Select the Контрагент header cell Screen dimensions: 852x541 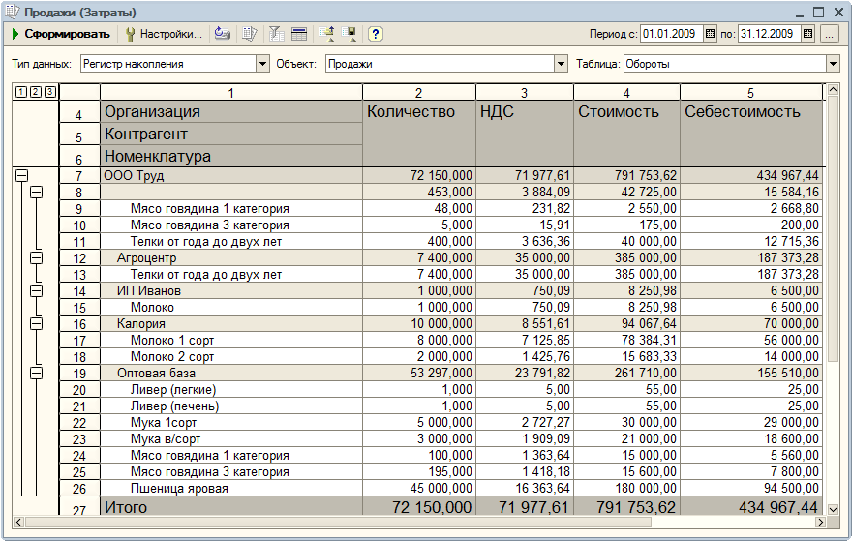pyautogui.click(x=231, y=134)
